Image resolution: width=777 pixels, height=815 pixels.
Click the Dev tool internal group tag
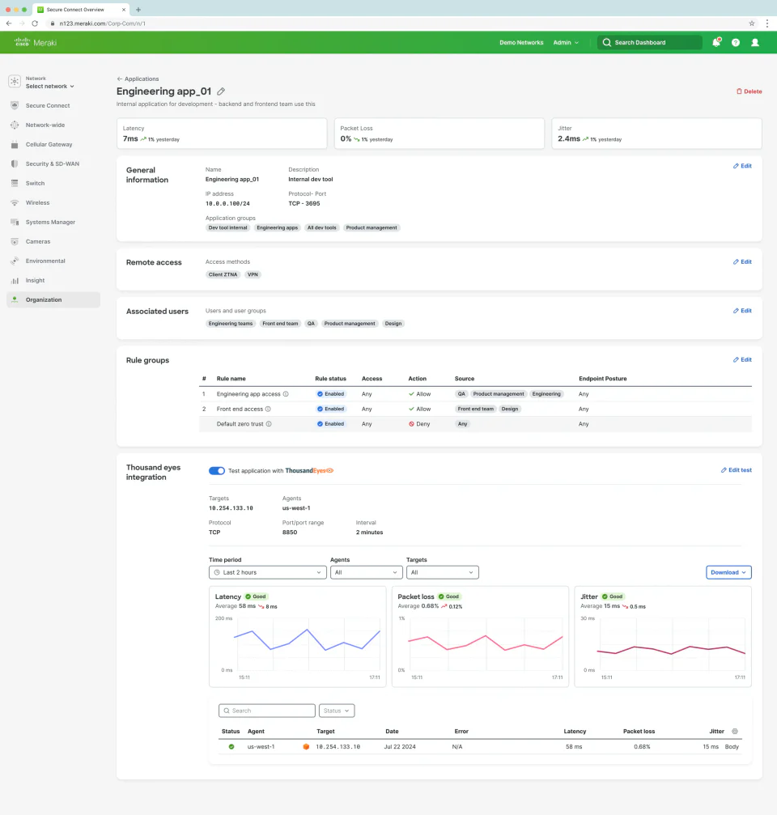(x=227, y=227)
